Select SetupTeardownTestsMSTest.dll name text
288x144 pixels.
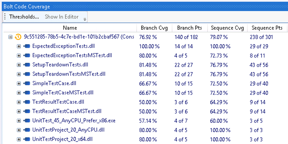[69, 74]
